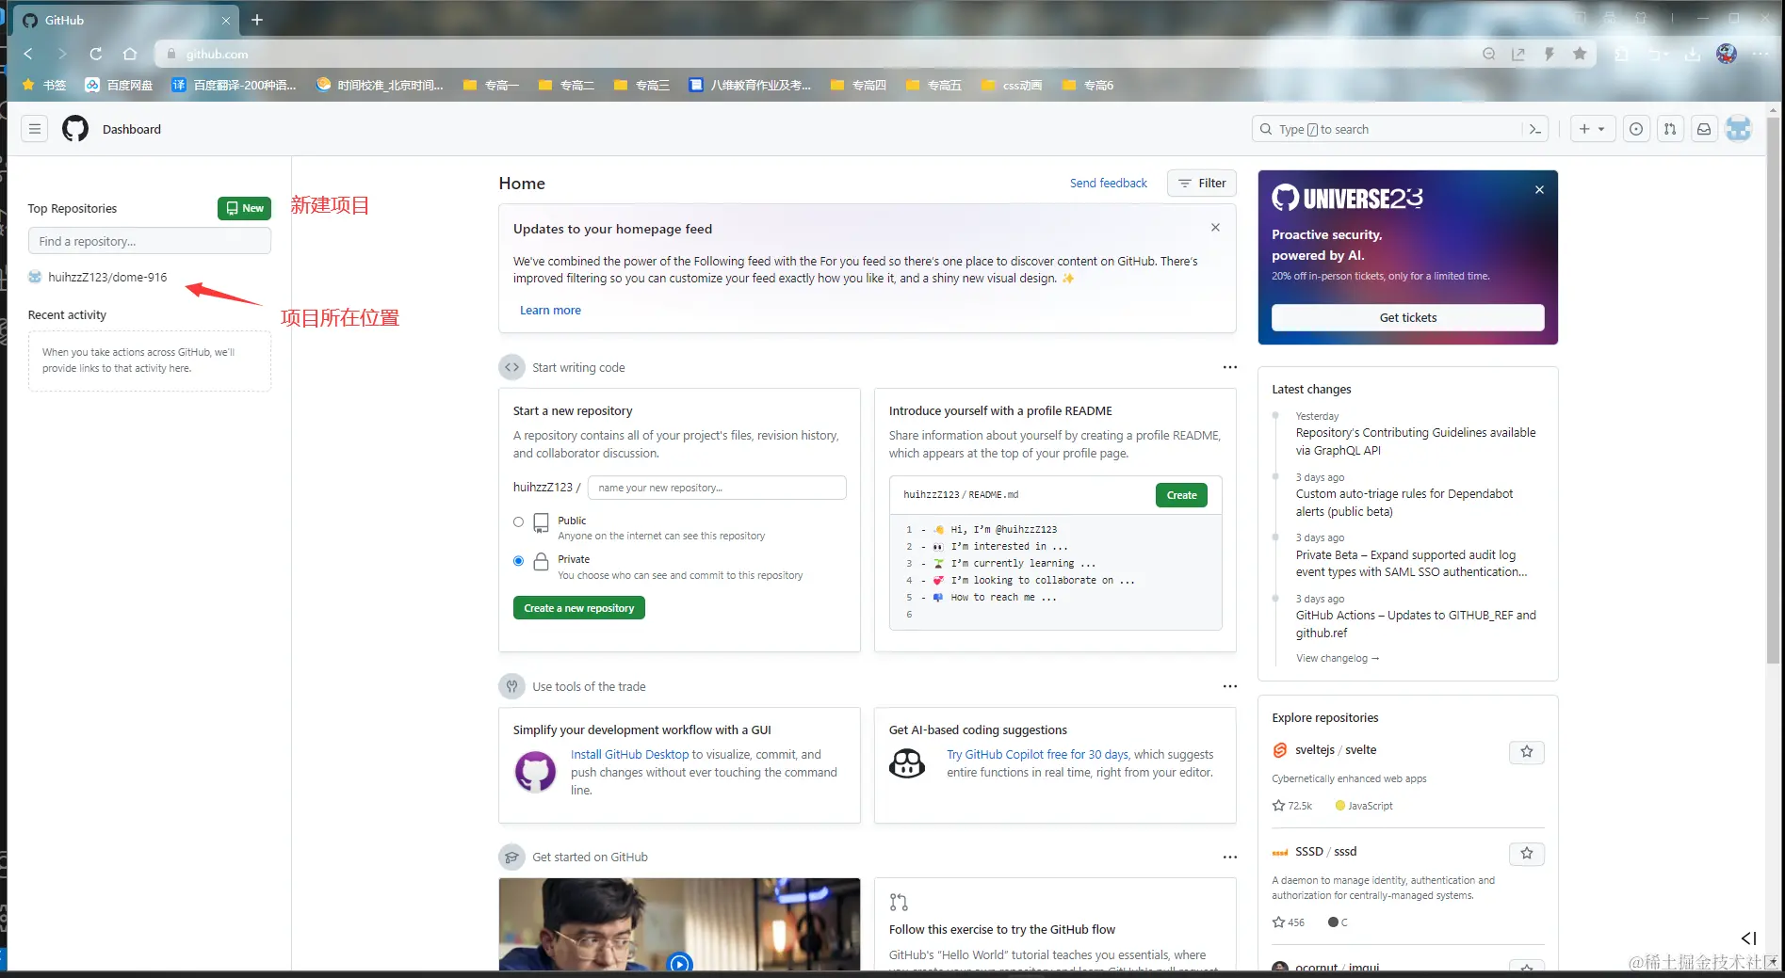Open the browser profile avatar in the toolbar
The height and width of the screenshot is (978, 1785).
coord(1727,54)
